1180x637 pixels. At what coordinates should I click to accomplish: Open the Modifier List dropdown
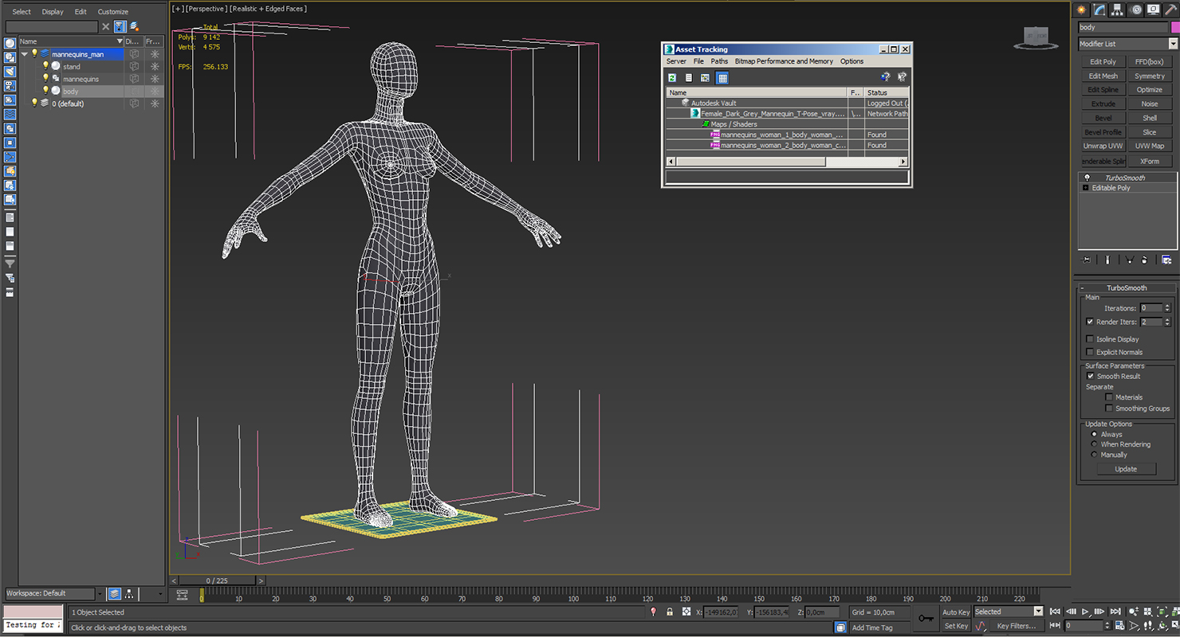pos(1173,44)
